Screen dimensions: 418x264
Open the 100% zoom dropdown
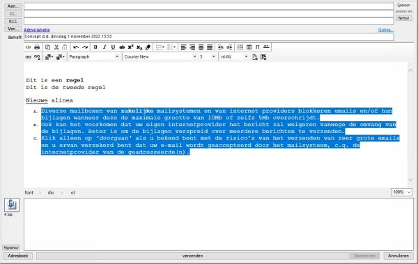pyautogui.click(x=401, y=192)
